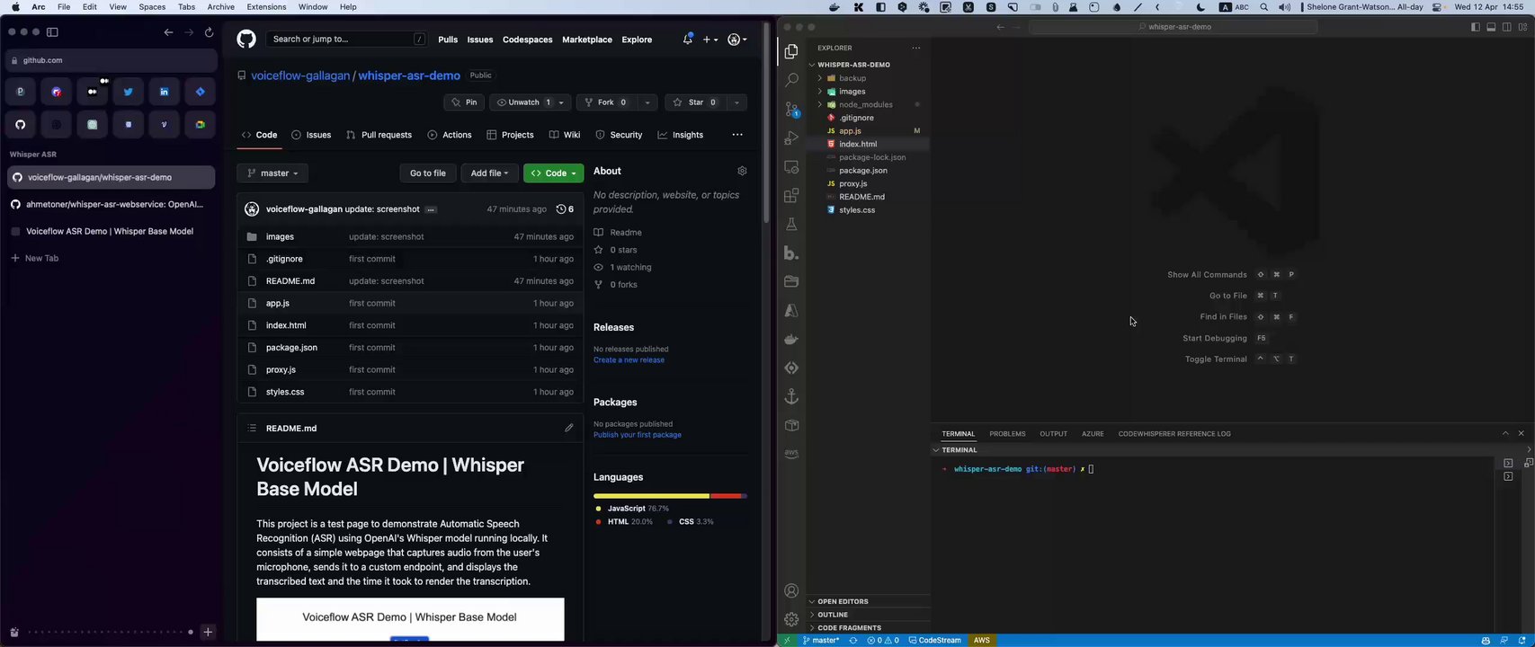Open GitHub notifications bell
Viewport: 1535px width, 647px height.
pyautogui.click(x=688, y=40)
